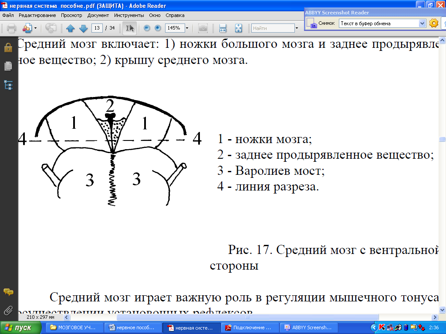Activate the Select text cursor tool
The width and height of the screenshot is (446, 334).
pos(129,28)
